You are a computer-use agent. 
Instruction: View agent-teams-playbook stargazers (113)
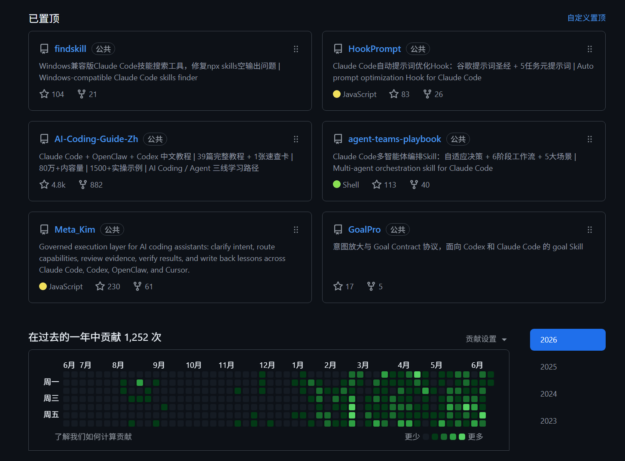pos(384,185)
